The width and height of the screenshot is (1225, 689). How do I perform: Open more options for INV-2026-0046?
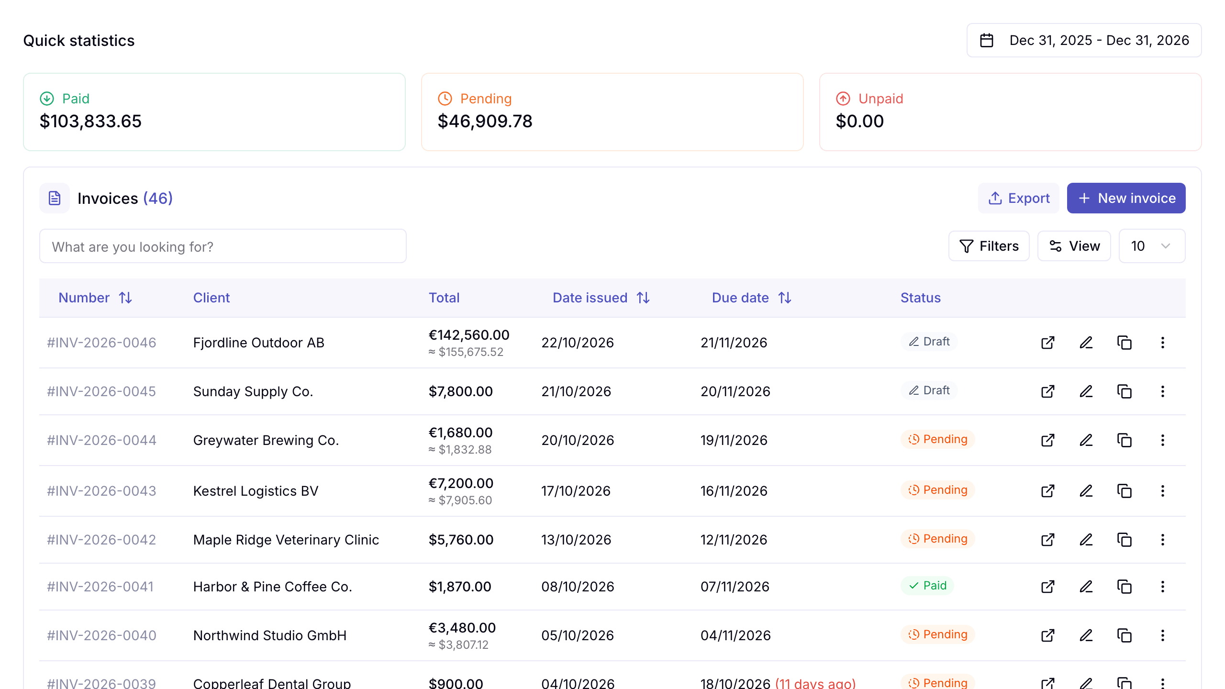(x=1163, y=343)
